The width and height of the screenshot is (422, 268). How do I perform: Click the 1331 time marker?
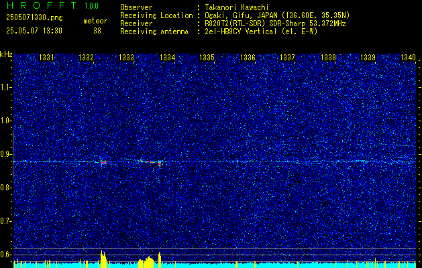pyautogui.click(x=46, y=58)
